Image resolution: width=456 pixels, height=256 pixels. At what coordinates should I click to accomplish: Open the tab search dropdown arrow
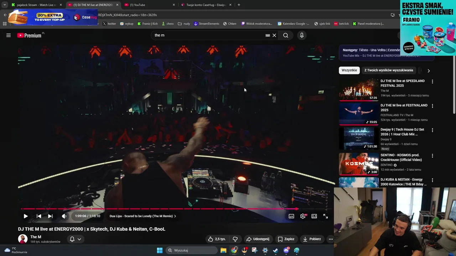pyautogui.click(x=5, y=5)
